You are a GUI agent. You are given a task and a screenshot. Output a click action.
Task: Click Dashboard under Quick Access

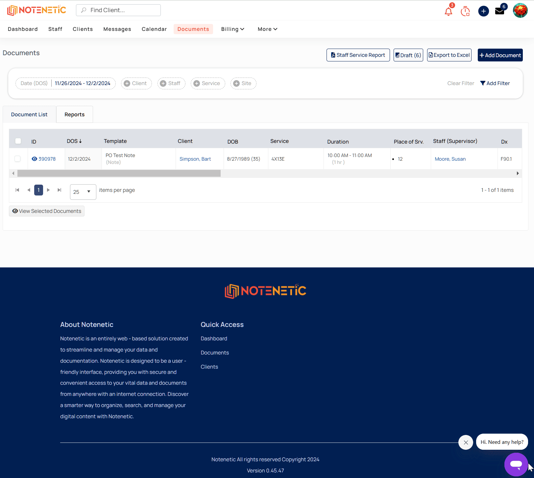(x=214, y=339)
